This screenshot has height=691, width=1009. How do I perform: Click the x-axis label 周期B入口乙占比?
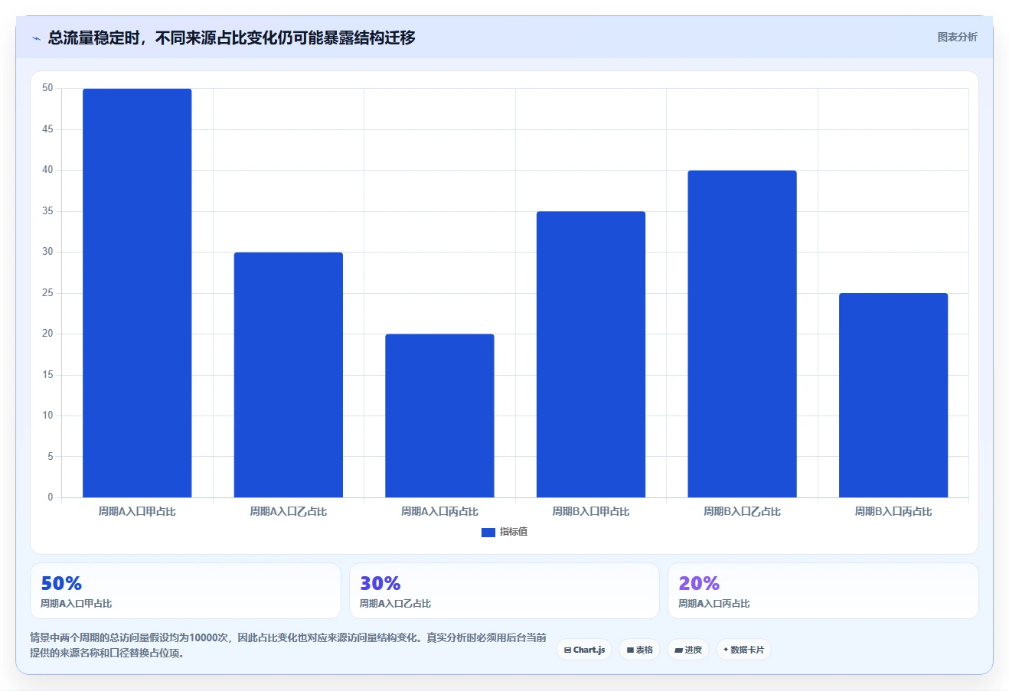pos(742,511)
